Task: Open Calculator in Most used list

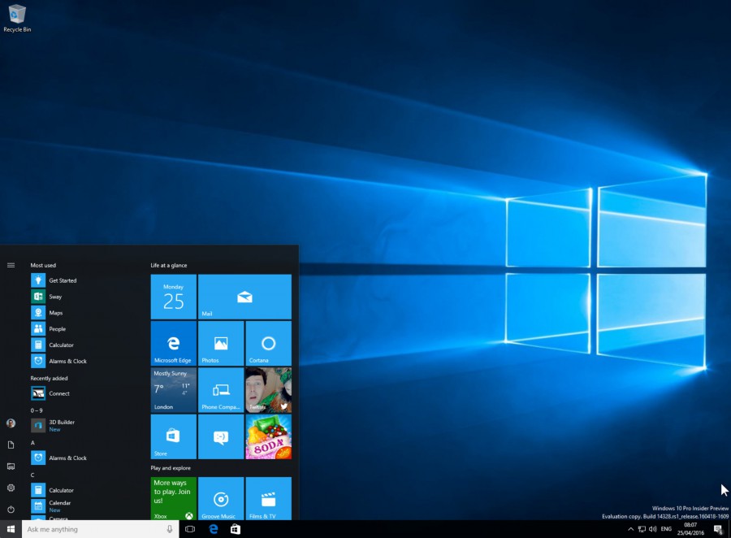Action: coord(61,345)
